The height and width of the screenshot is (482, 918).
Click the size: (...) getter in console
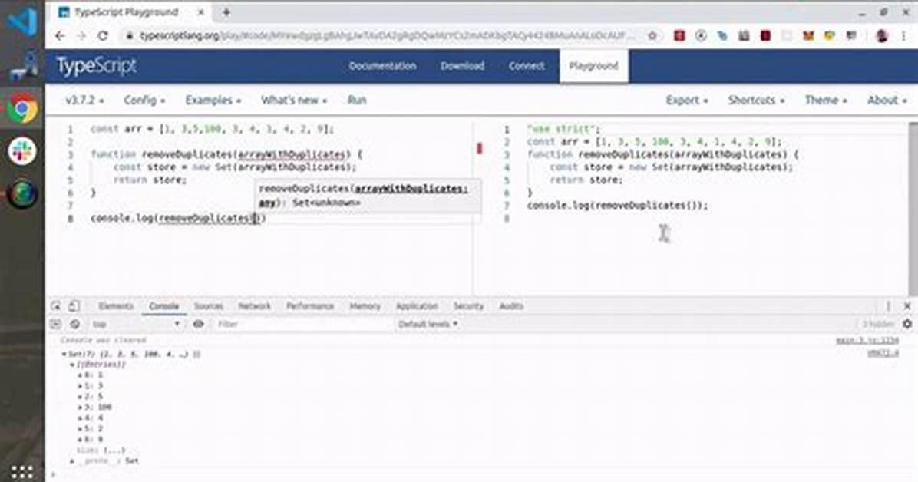point(114,451)
